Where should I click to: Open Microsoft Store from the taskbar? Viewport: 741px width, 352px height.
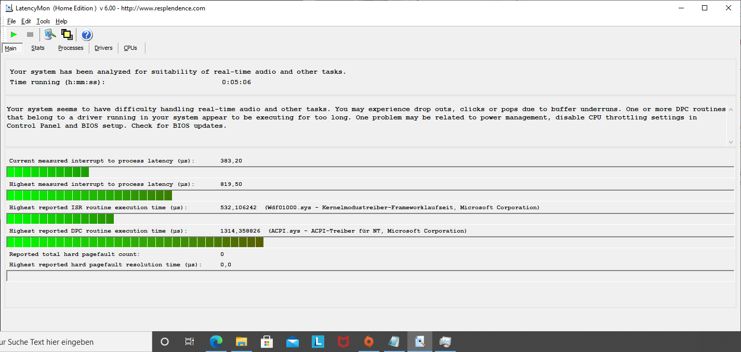267,342
